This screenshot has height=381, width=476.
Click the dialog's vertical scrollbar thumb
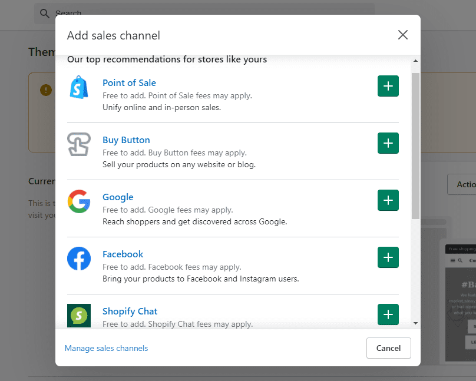click(x=415, y=146)
